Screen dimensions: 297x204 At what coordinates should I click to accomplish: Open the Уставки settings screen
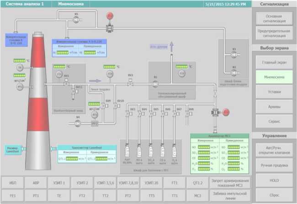(274, 92)
